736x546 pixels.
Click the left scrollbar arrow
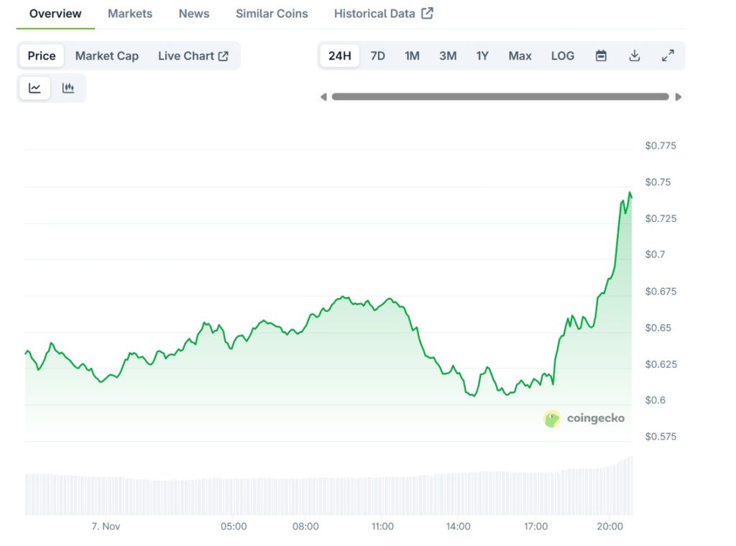pyautogui.click(x=323, y=96)
